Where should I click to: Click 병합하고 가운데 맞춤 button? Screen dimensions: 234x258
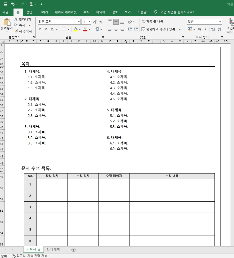pyautogui.click(x=158, y=29)
